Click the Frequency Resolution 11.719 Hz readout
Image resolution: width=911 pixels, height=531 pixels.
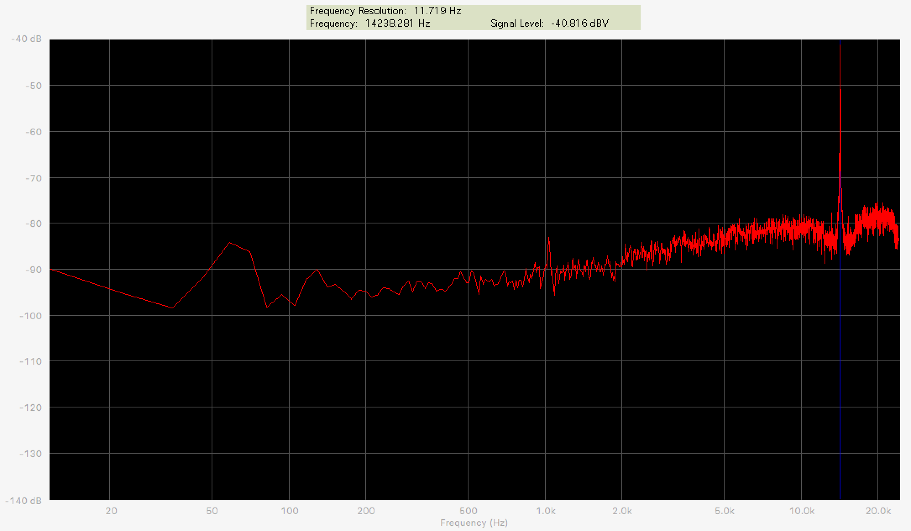(385, 11)
